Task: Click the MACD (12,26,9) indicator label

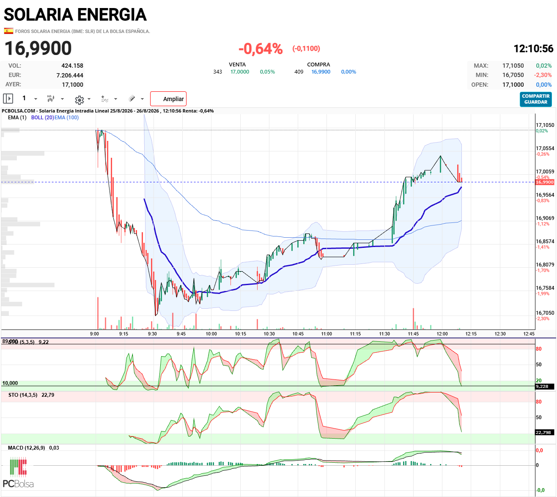Action: (26, 448)
